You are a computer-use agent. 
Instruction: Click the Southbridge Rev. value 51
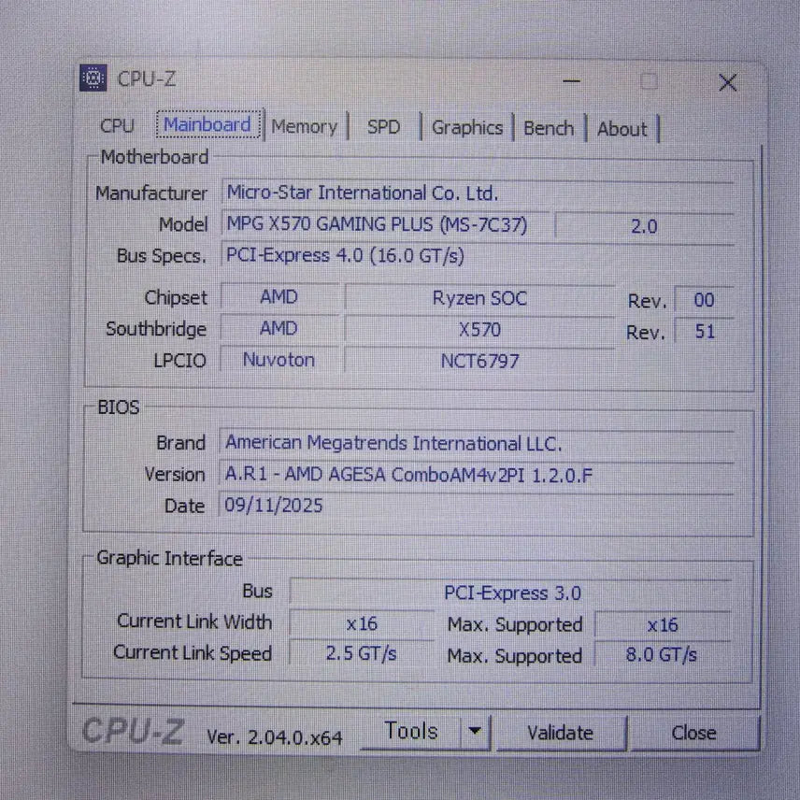(x=705, y=332)
